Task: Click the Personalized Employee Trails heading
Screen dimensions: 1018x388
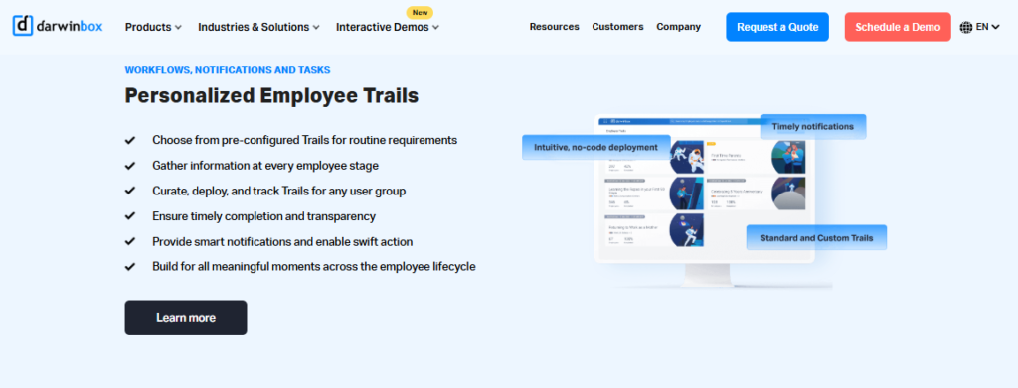Action: [271, 96]
